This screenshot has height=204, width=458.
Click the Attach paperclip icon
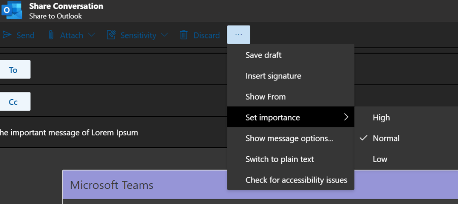click(51, 35)
